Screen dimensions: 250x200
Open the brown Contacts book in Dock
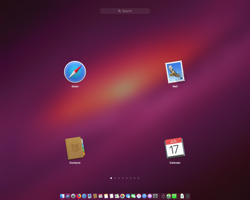tap(95, 196)
